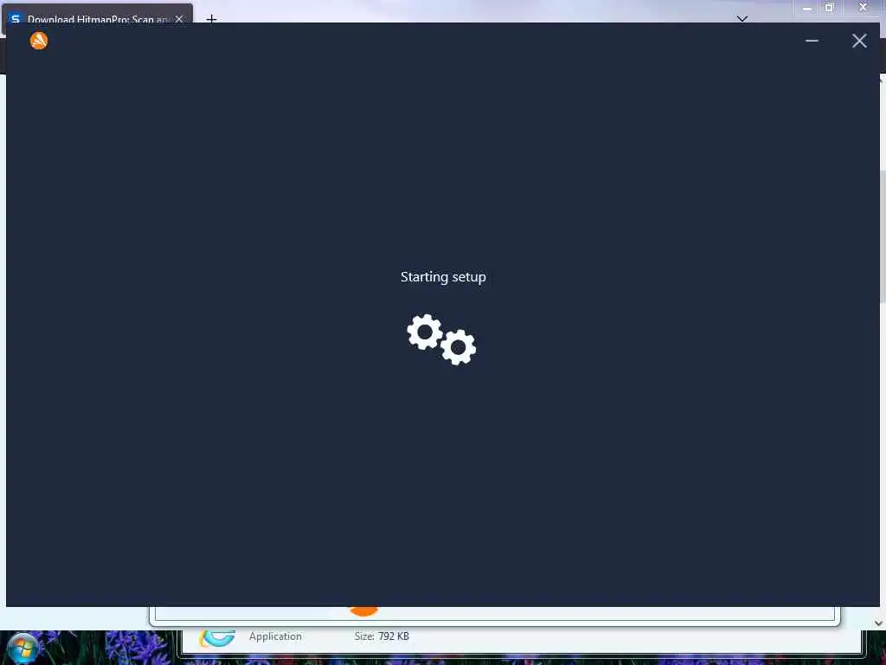Click the Size: 792 KB text
The height and width of the screenshot is (665, 886).
[382, 636]
